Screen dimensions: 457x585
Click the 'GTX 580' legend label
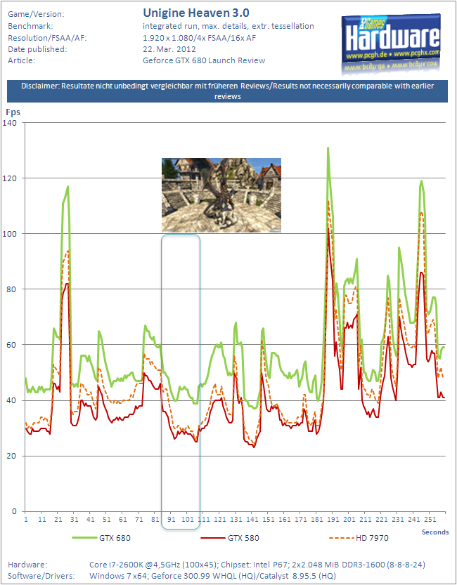[243, 538]
